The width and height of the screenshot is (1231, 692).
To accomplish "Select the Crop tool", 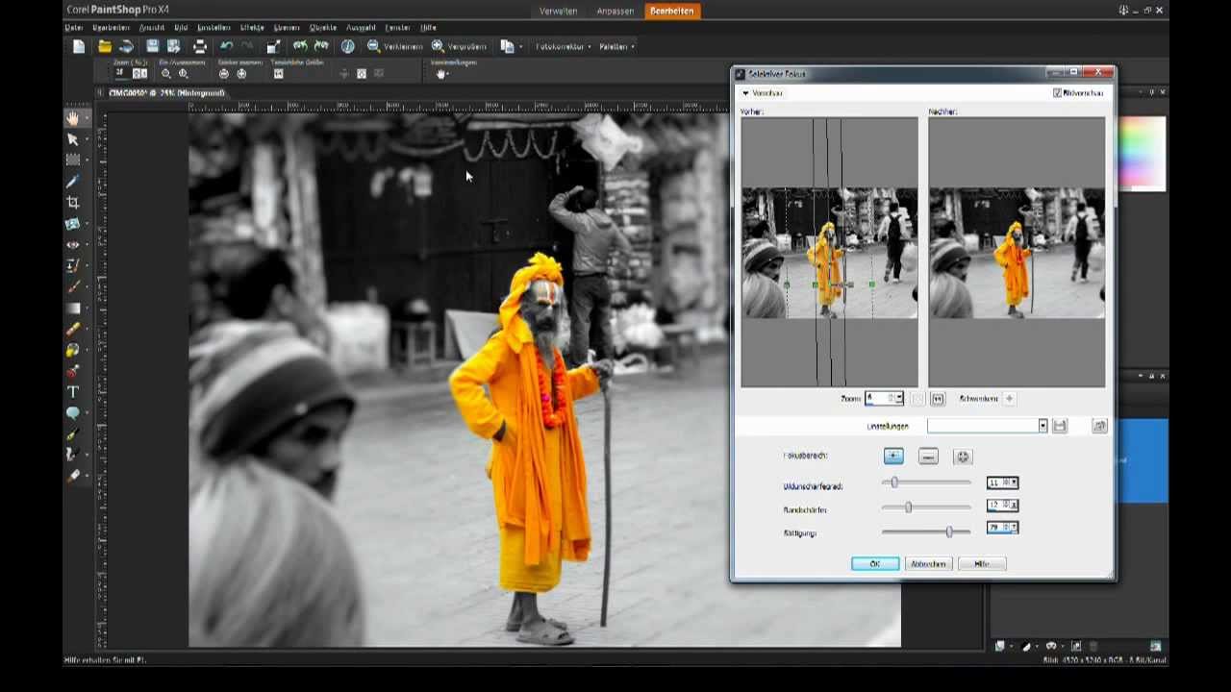I will tap(72, 203).
